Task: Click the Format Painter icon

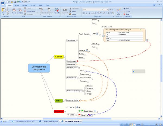Action: point(8,14)
